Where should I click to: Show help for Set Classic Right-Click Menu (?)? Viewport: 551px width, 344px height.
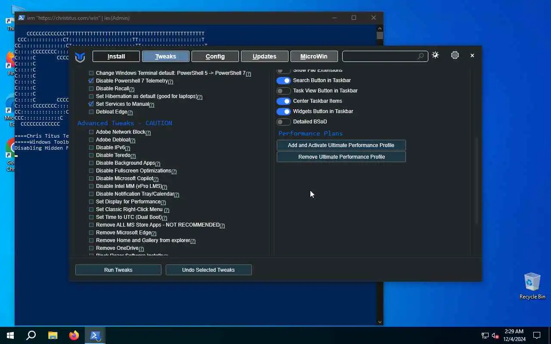point(167,210)
